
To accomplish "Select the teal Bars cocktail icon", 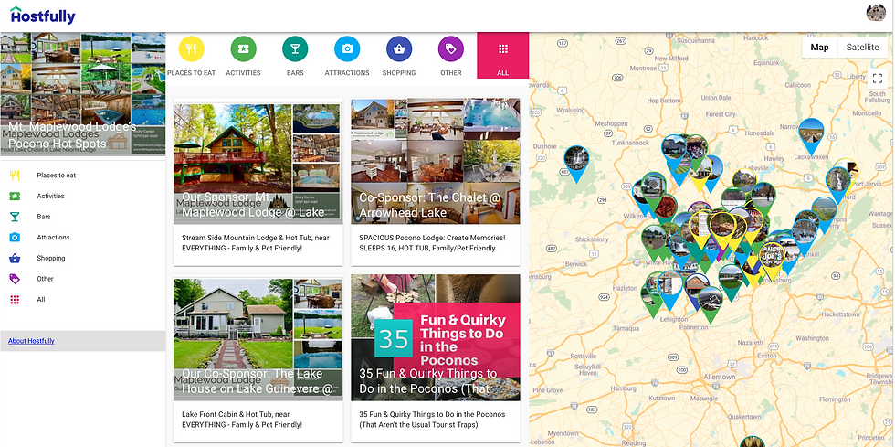I will click(295, 48).
